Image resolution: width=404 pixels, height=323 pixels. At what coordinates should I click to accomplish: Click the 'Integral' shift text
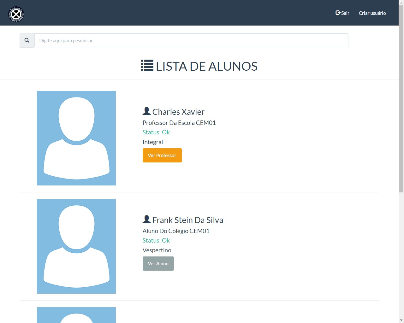point(152,142)
